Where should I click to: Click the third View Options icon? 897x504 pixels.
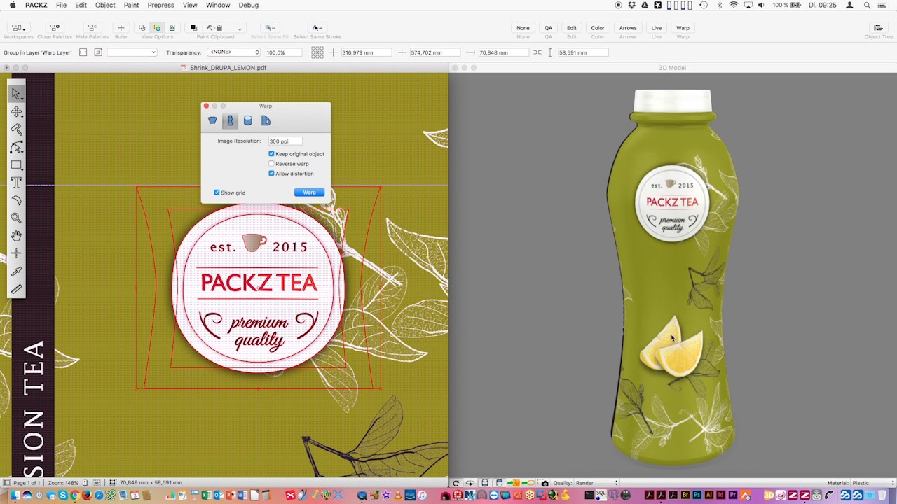[x=172, y=28]
